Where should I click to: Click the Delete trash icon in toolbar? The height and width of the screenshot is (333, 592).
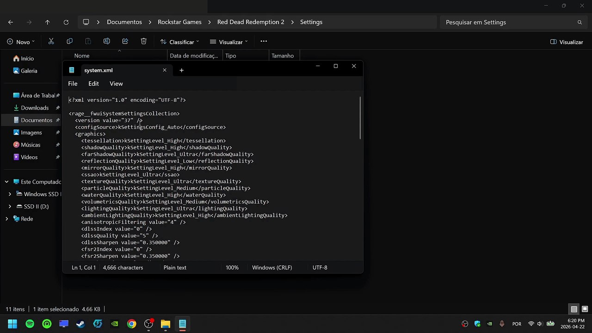(x=143, y=42)
